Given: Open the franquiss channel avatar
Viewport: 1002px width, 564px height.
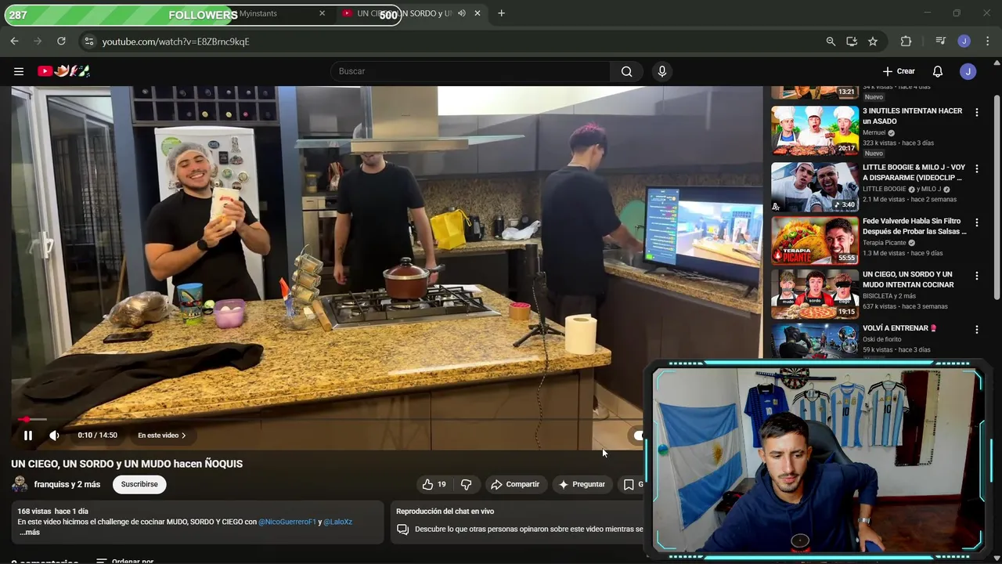Looking at the screenshot, I should point(20,484).
